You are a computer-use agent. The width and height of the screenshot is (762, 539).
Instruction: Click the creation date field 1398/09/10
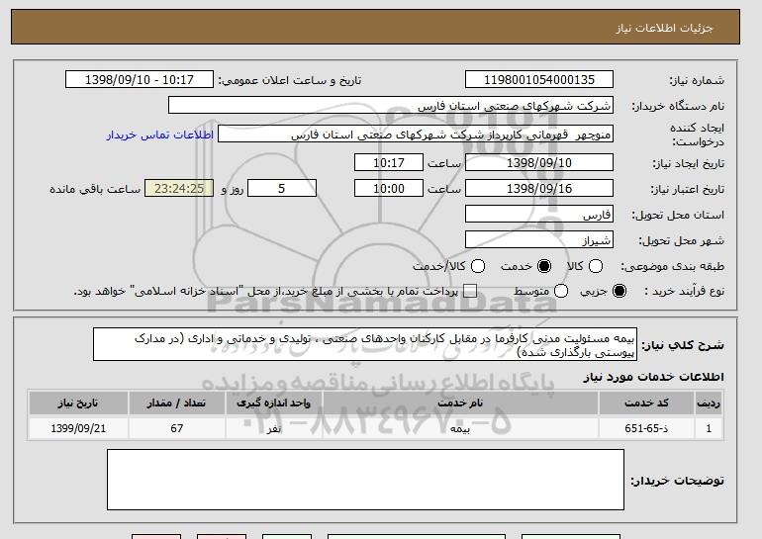pos(539,162)
